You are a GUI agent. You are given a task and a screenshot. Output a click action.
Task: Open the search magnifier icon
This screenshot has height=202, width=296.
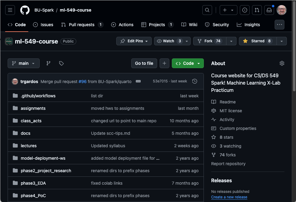coord(207,10)
